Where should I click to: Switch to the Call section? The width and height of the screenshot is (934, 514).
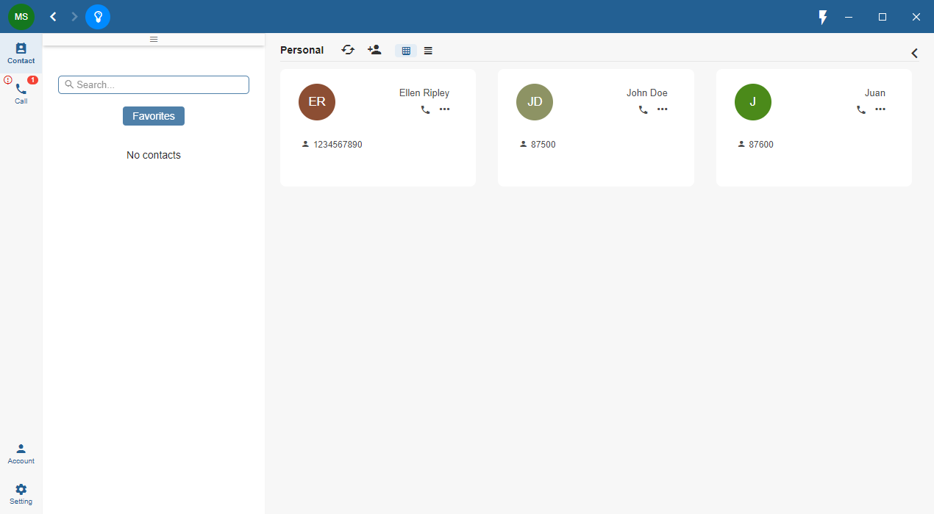(x=21, y=94)
